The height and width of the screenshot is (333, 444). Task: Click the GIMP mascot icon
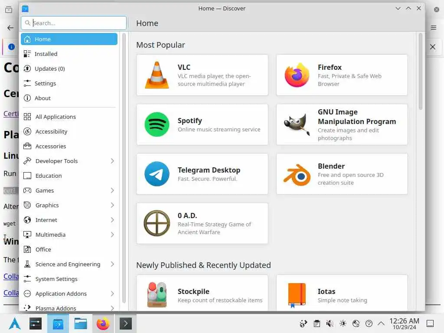(x=297, y=124)
